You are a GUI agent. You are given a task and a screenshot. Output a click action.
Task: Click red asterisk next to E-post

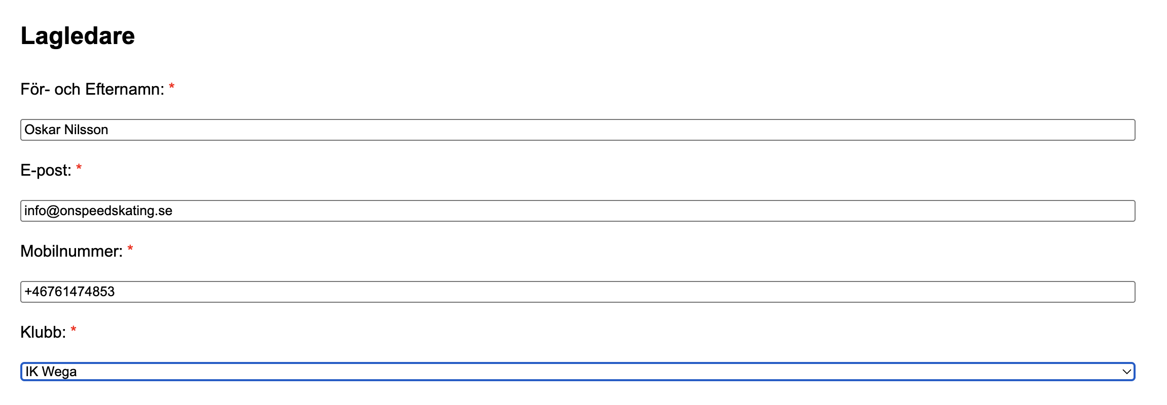(79, 168)
